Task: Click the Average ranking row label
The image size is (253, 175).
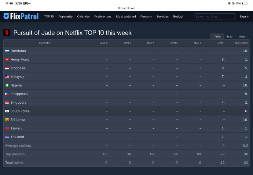Action: click(x=18, y=146)
